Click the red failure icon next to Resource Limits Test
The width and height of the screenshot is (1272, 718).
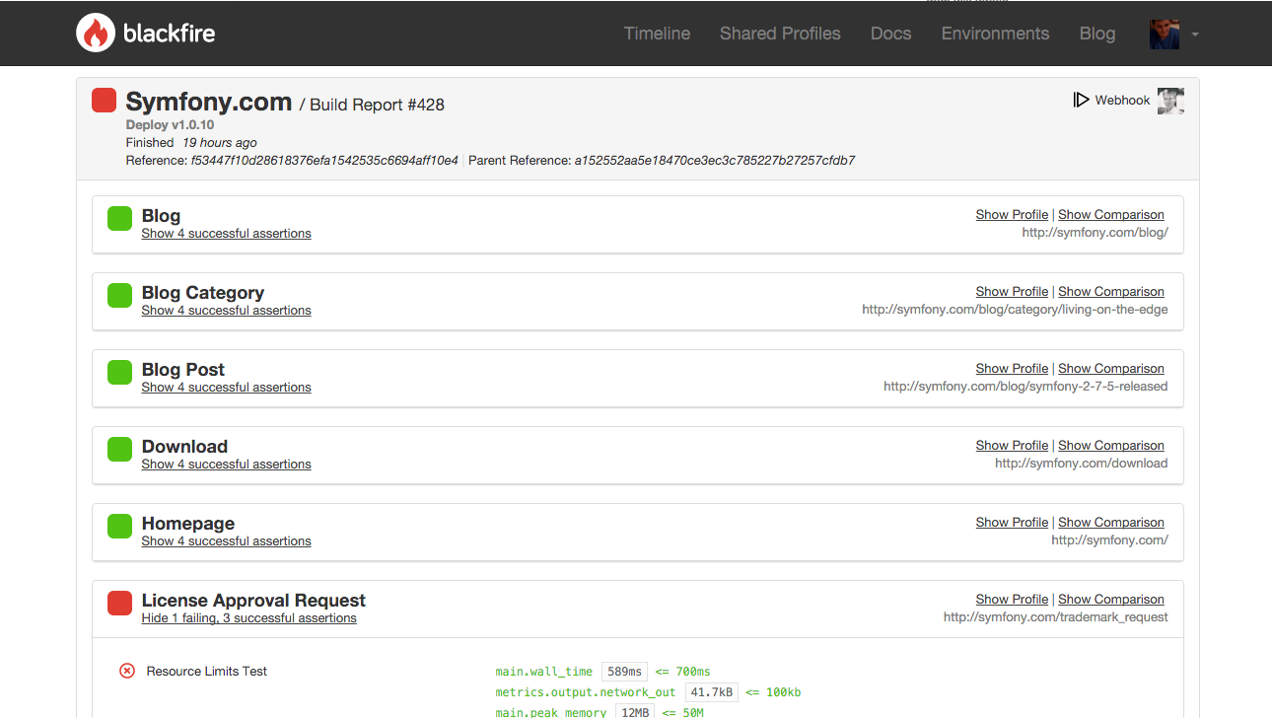coord(127,671)
